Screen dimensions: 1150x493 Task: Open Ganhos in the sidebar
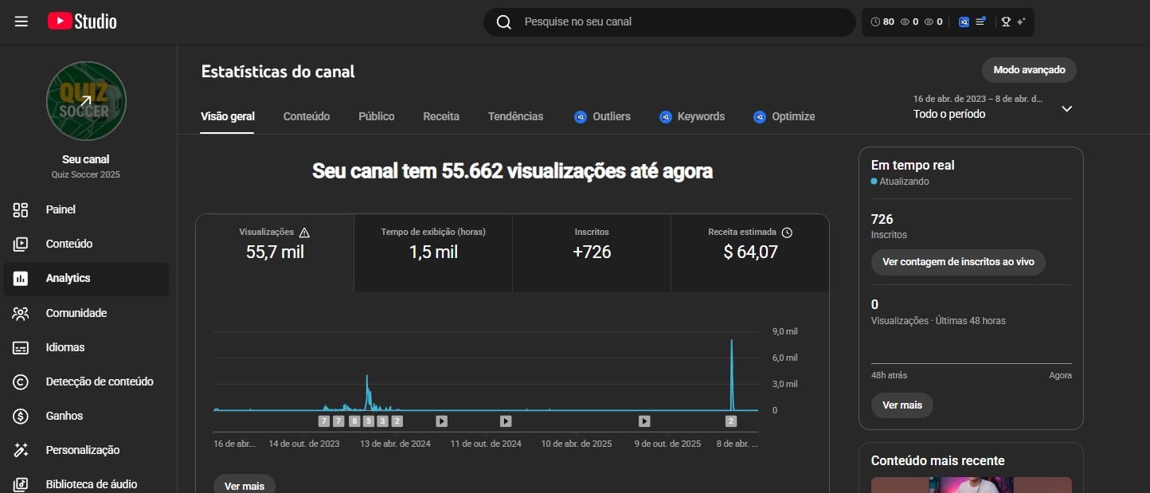[x=86, y=416]
